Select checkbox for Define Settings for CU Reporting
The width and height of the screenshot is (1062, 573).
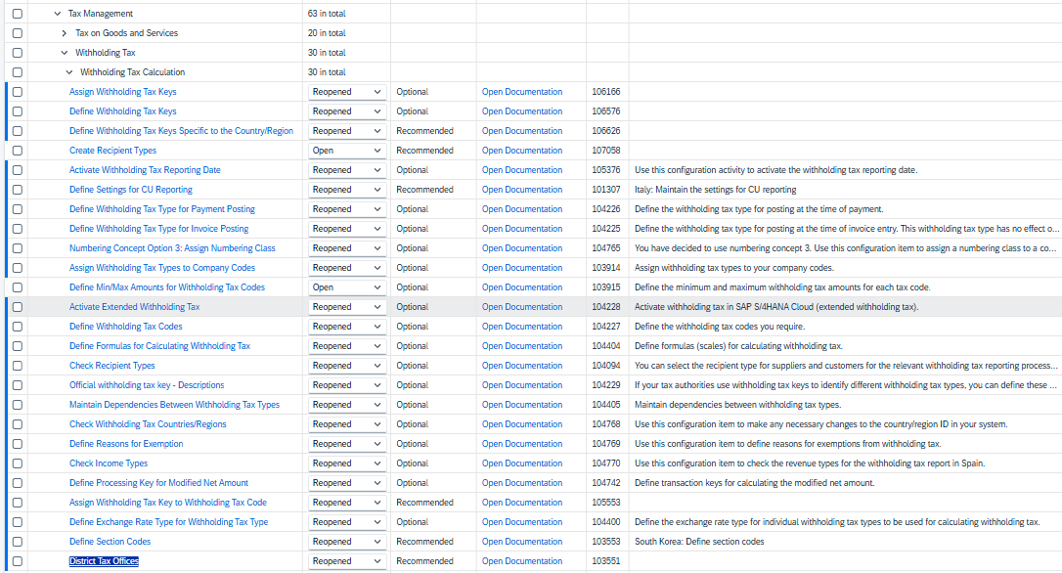click(x=18, y=190)
